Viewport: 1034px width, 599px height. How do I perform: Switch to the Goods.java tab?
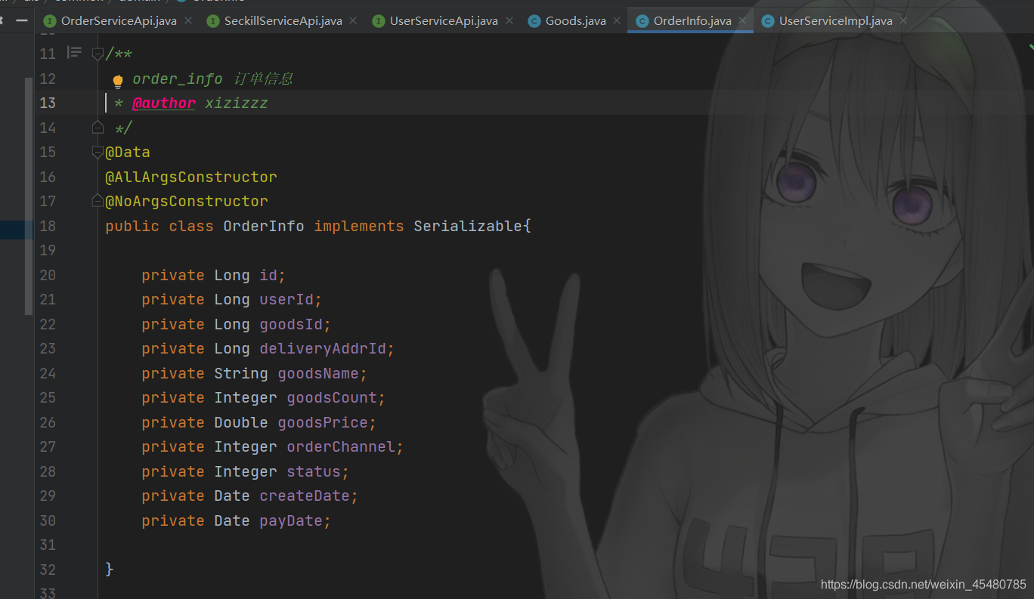575,20
